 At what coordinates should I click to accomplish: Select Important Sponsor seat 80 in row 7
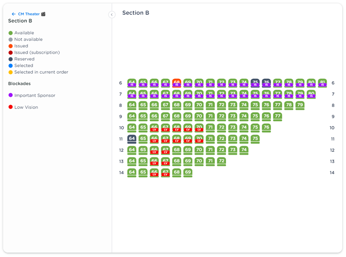(x=311, y=94)
